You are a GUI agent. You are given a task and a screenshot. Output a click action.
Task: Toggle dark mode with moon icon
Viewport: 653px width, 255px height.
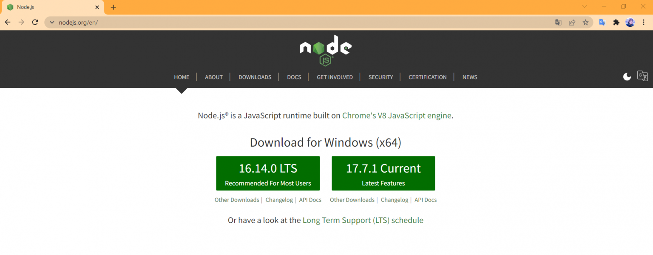(x=627, y=76)
